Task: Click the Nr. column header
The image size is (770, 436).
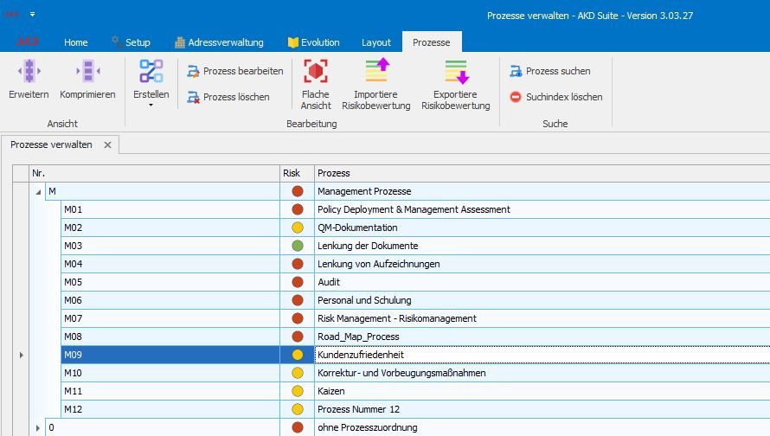Action: 155,173
